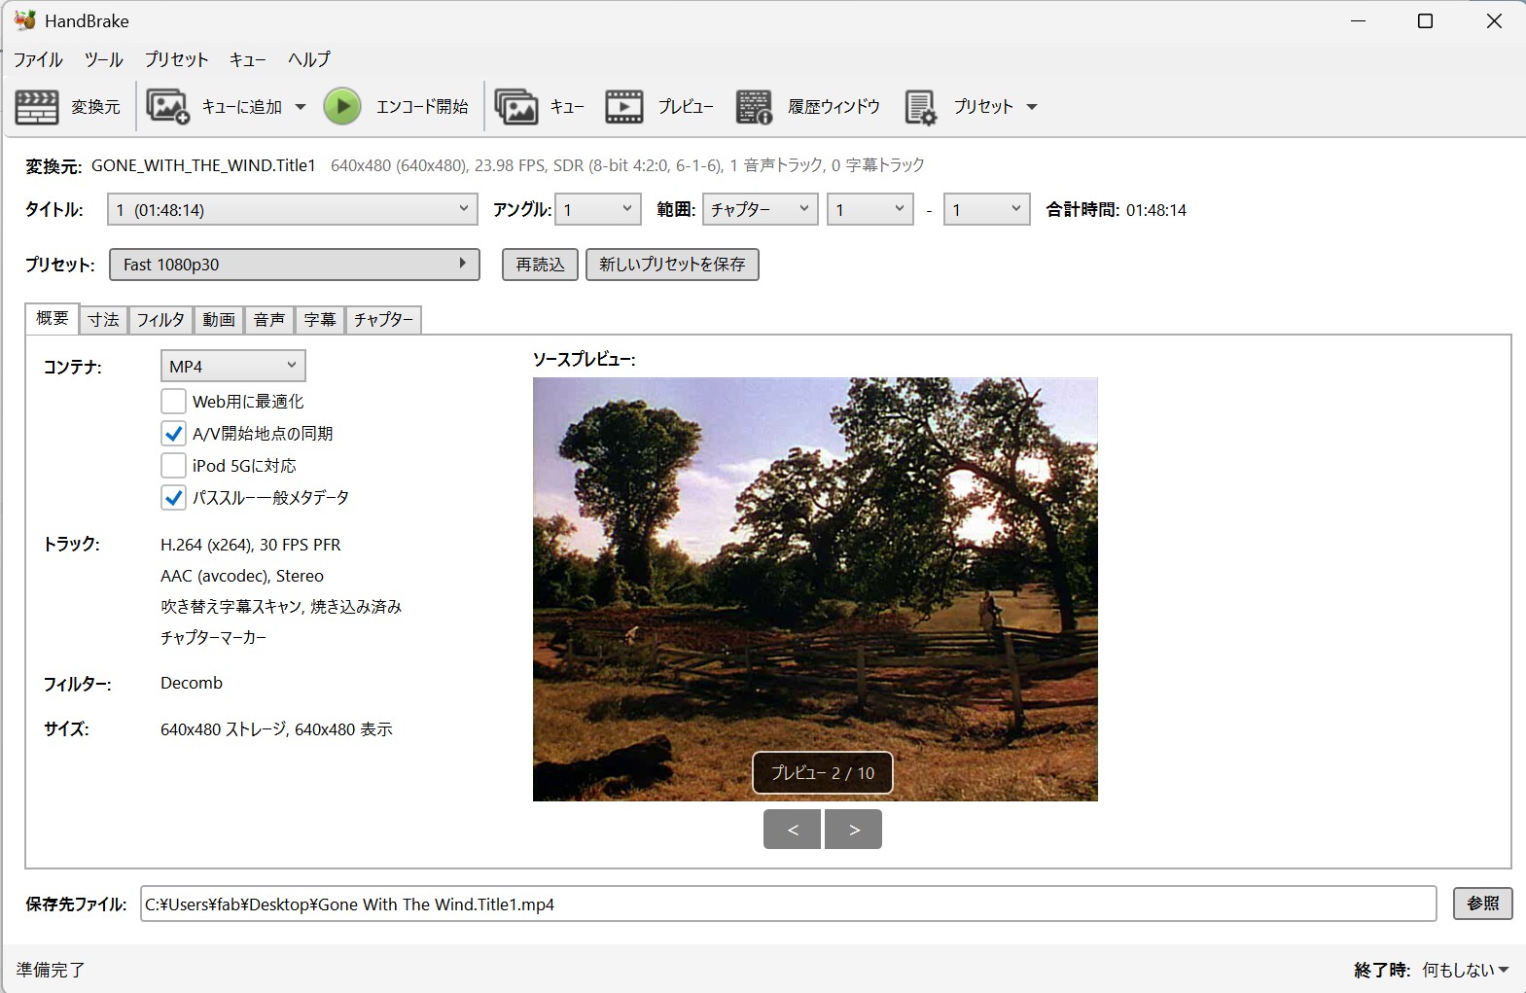Image resolution: width=1526 pixels, height=993 pixels.
Task: Toggle the iPod 5Gに対応 checkbox
Action: pos(173,465)
